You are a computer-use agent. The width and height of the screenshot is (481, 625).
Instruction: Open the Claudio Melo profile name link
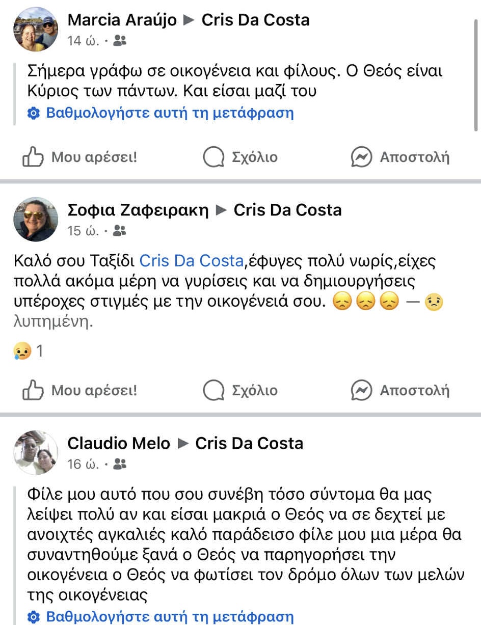coord(118,443)
